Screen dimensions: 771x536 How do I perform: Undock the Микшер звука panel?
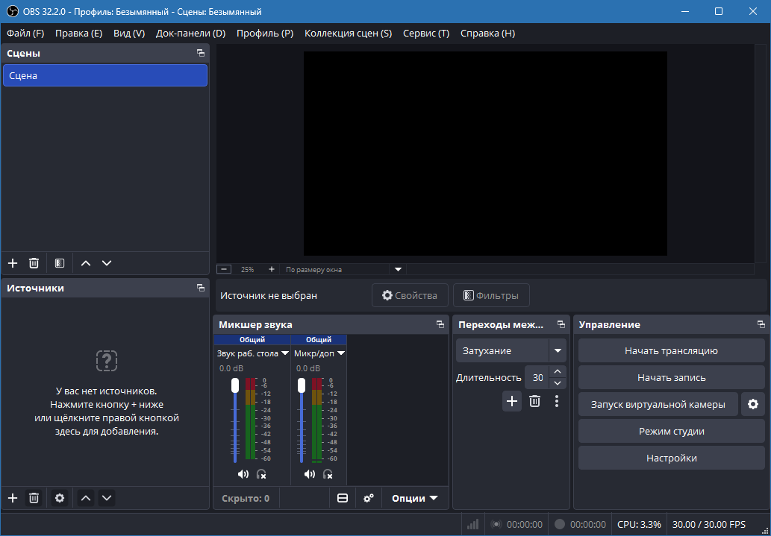point(440,324)
